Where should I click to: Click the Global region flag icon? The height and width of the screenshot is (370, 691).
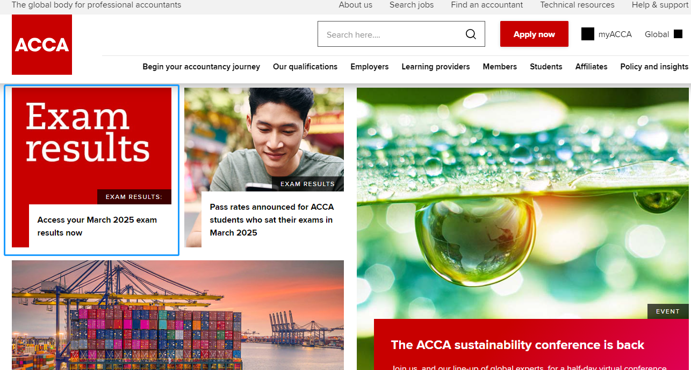click(x=680, y=33)
